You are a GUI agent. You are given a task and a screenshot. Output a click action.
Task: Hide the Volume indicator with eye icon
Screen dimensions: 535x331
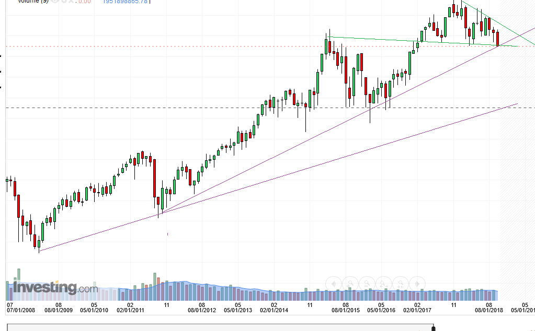pos(54,2)
